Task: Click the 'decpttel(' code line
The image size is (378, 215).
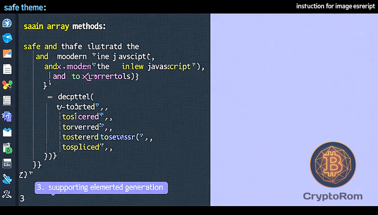Action: pyautogui.click(x=70, y=97)
